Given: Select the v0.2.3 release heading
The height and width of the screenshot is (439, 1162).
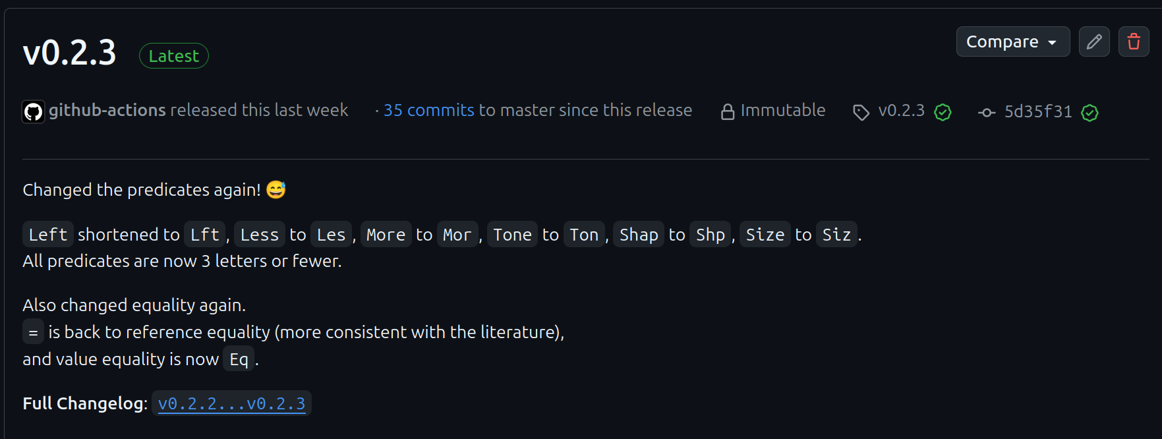Looking at the screenshot, I should (69, 53).
